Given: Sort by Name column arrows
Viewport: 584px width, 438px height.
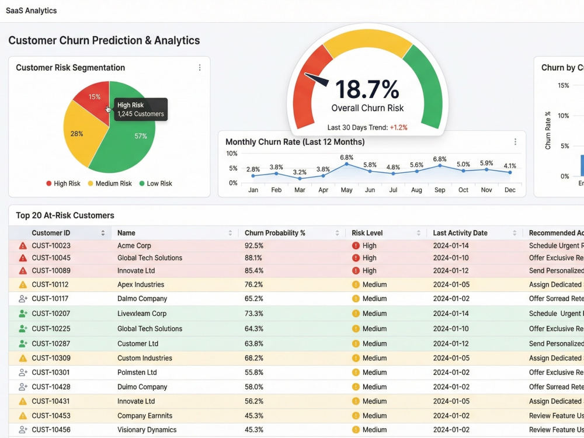Looking at the screenshot, I should click(230, 233).
